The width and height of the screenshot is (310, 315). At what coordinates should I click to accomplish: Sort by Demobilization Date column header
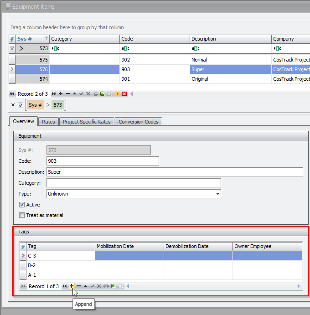coord(198,247)
